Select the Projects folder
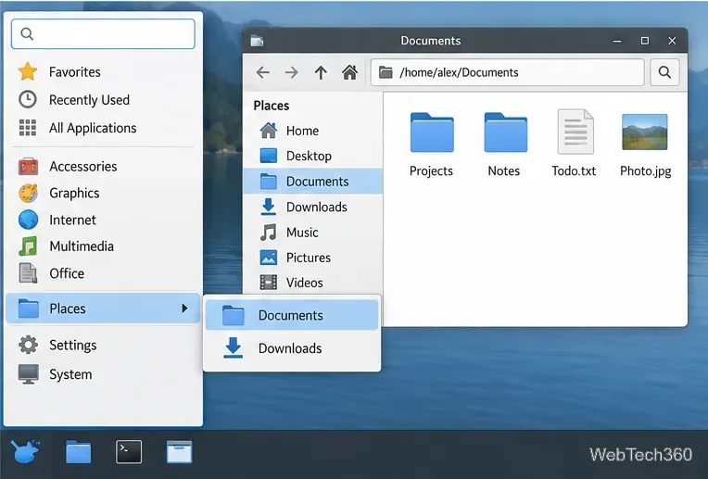This screenshot has height=479, width=708. click(x=431, y=145)
